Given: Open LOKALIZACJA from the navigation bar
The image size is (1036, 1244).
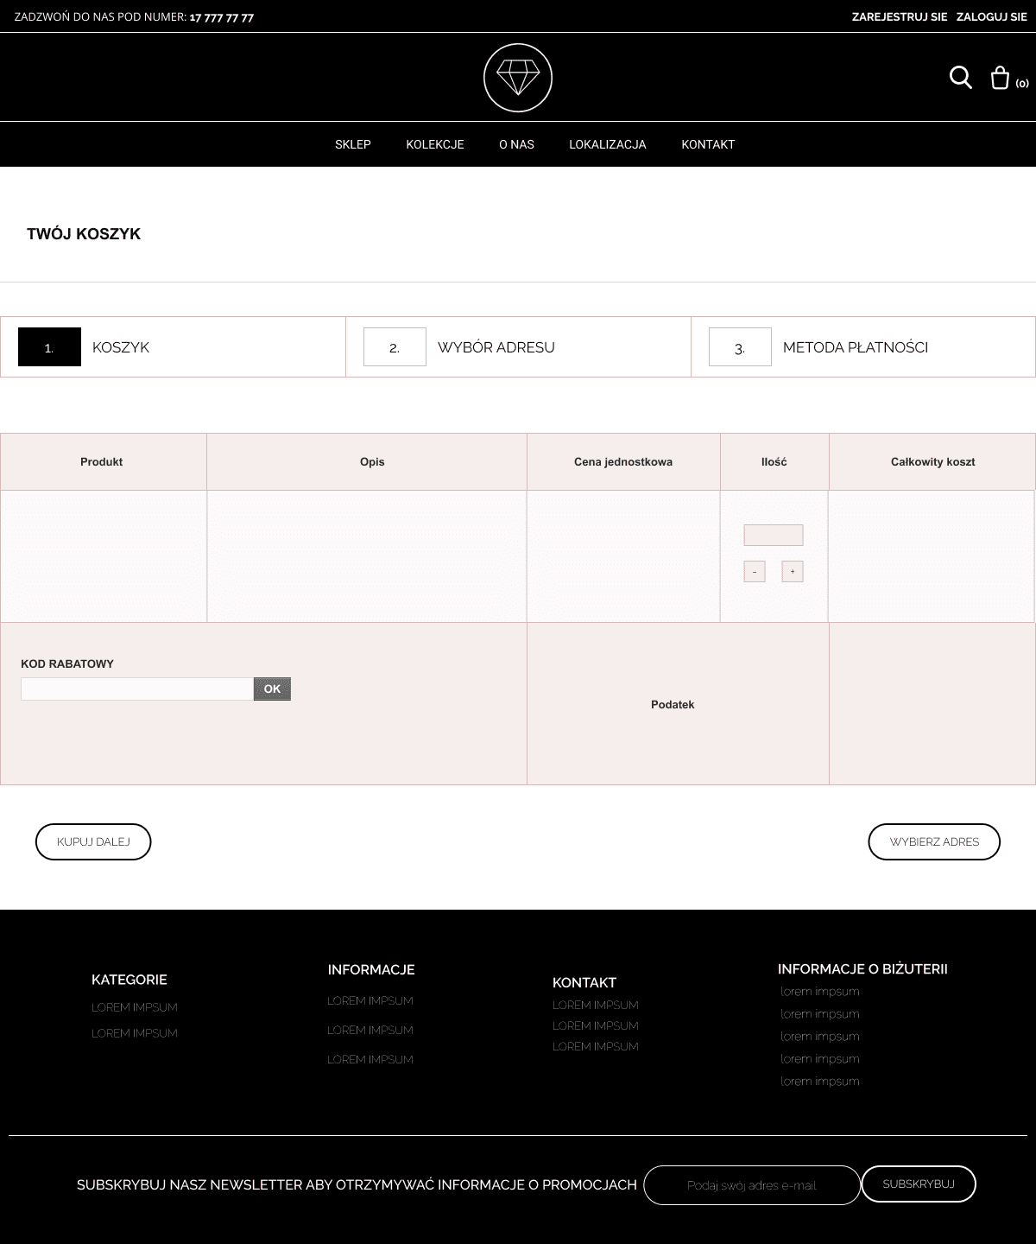Looking at the screenshot, I should point(607,144).
